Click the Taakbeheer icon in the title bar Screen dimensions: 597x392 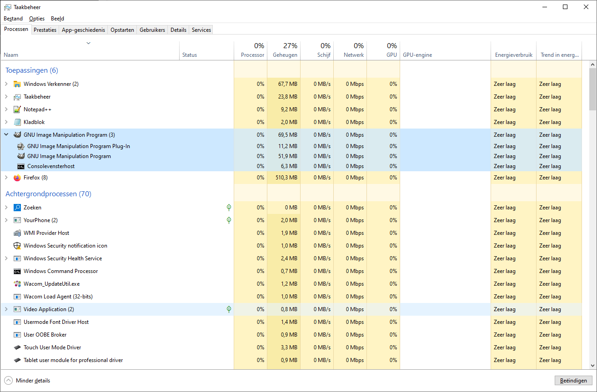point(8,7)
